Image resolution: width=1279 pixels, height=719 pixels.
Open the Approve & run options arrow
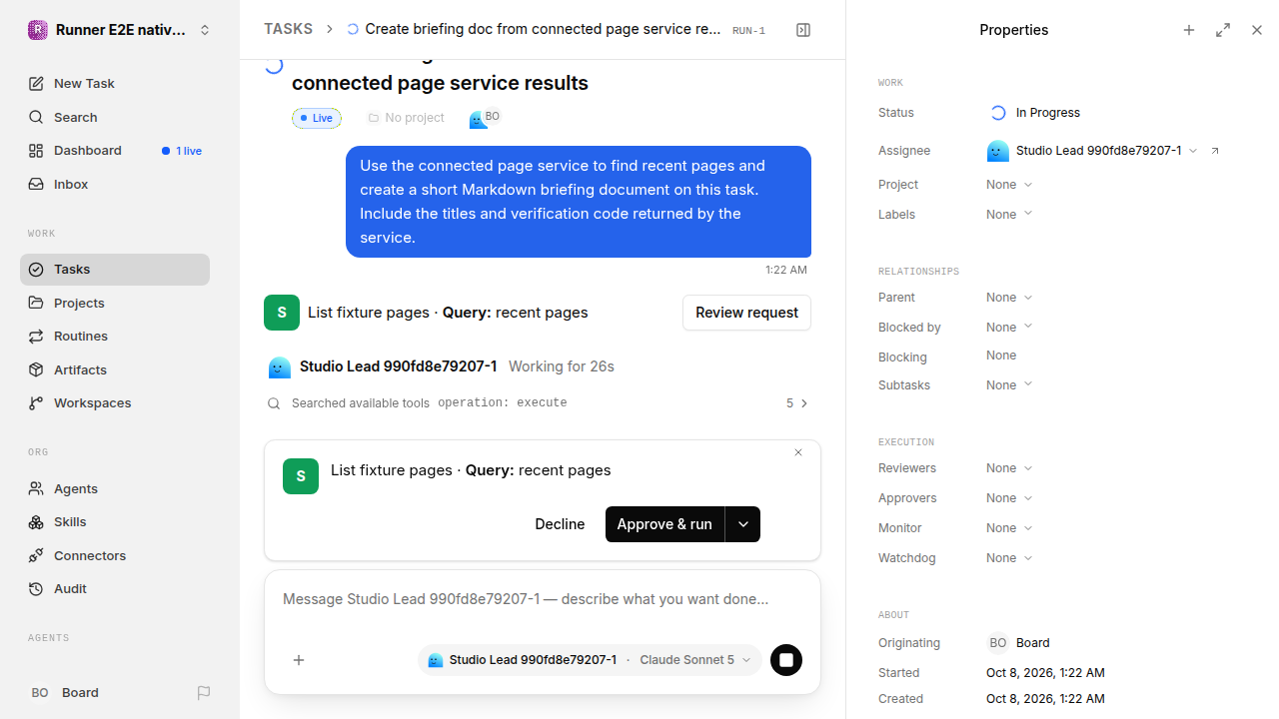click(x=742, y=524)
